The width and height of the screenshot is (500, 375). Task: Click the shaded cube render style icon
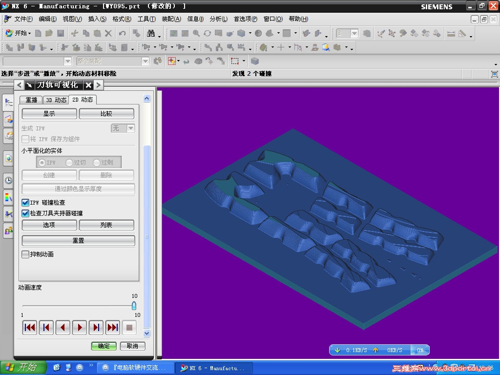(x=241, y=33)
